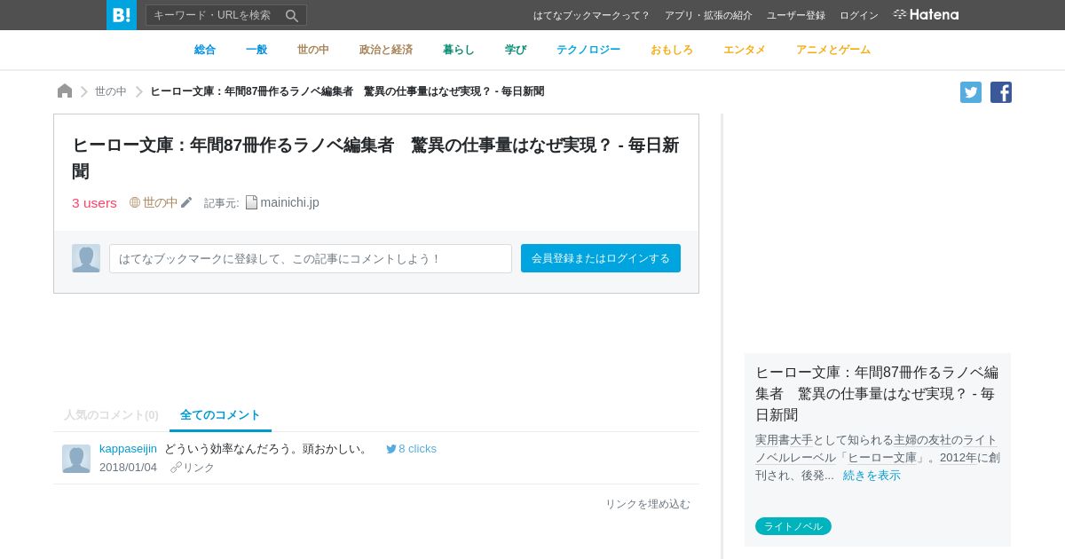Click the ライトノベル tag

tap(793, 526)
